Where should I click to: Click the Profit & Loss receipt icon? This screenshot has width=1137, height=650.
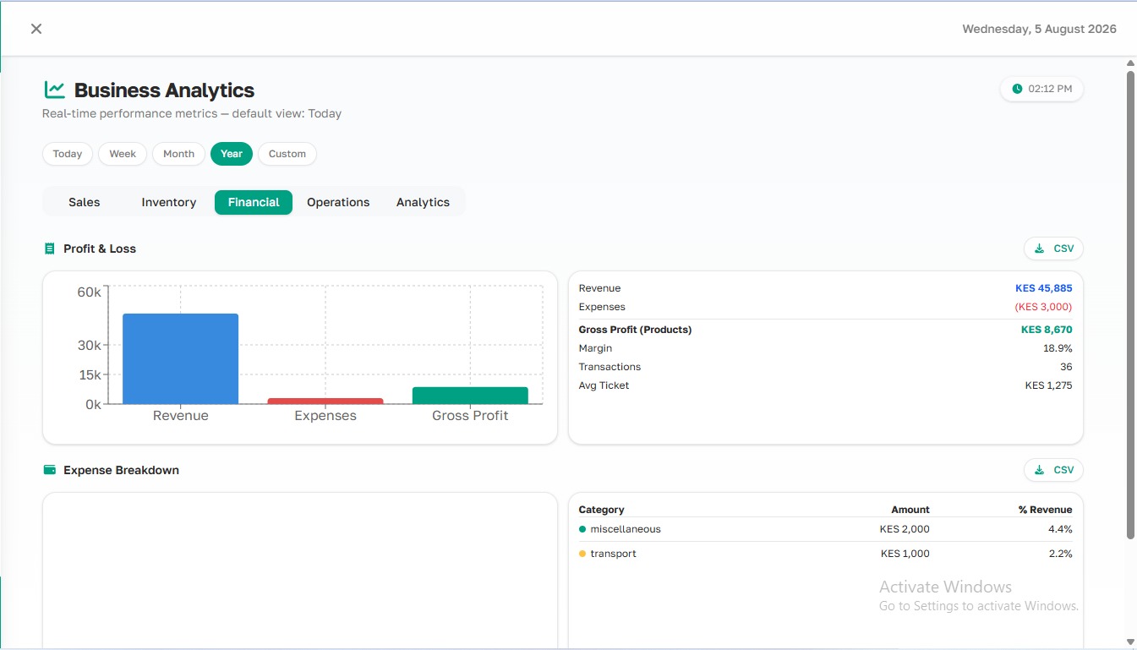49,249
